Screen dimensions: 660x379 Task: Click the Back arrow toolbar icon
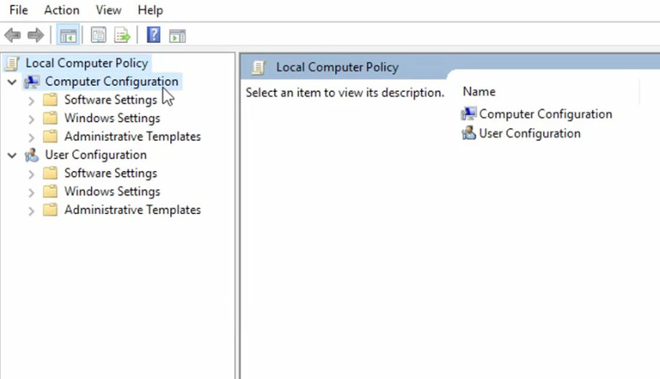[13, 35]
